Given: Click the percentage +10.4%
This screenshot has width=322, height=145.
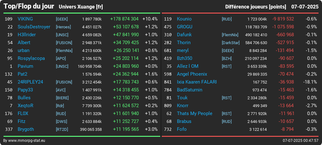Looking at the screenshot, I should coord(150,19).
